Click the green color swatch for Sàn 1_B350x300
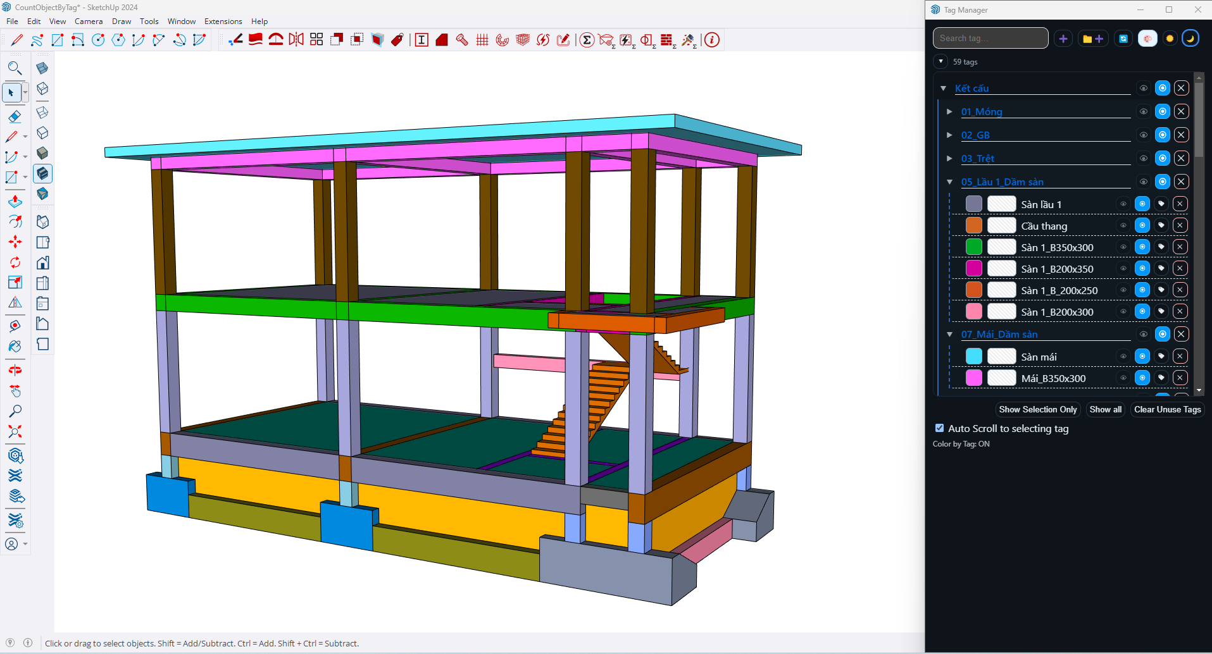Image resolution: width=1212 pixels, height=654 pixels. pyautogui.click(x=974, y=247)
